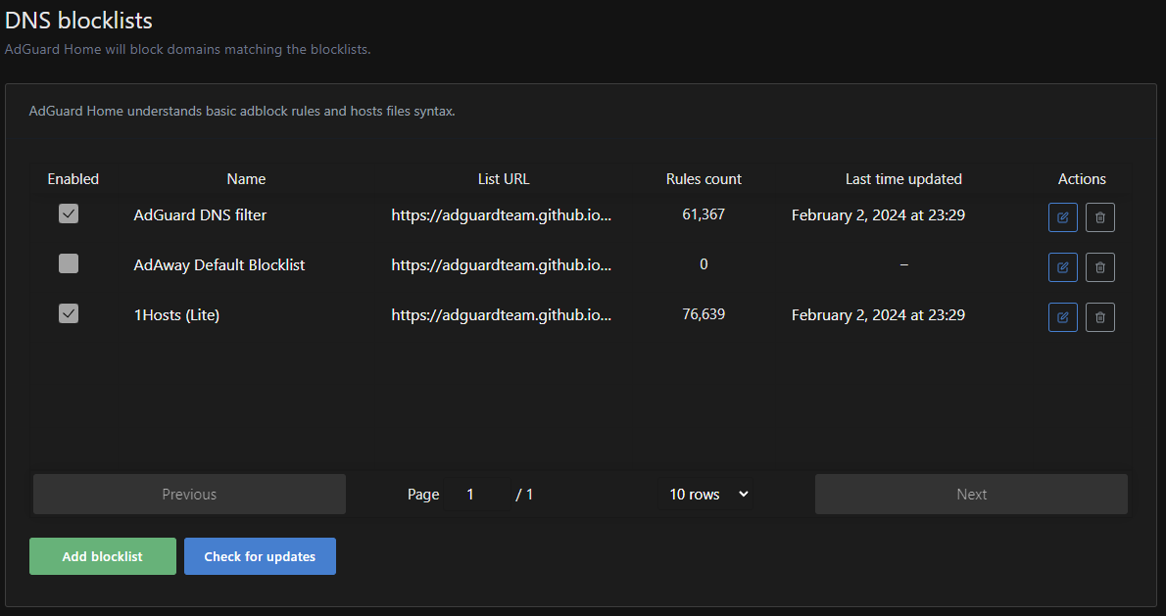The width and height of the screenshot is (1166, 616).
Task: Sort by Last time updated column header
Action: click(x=903, y=179)
